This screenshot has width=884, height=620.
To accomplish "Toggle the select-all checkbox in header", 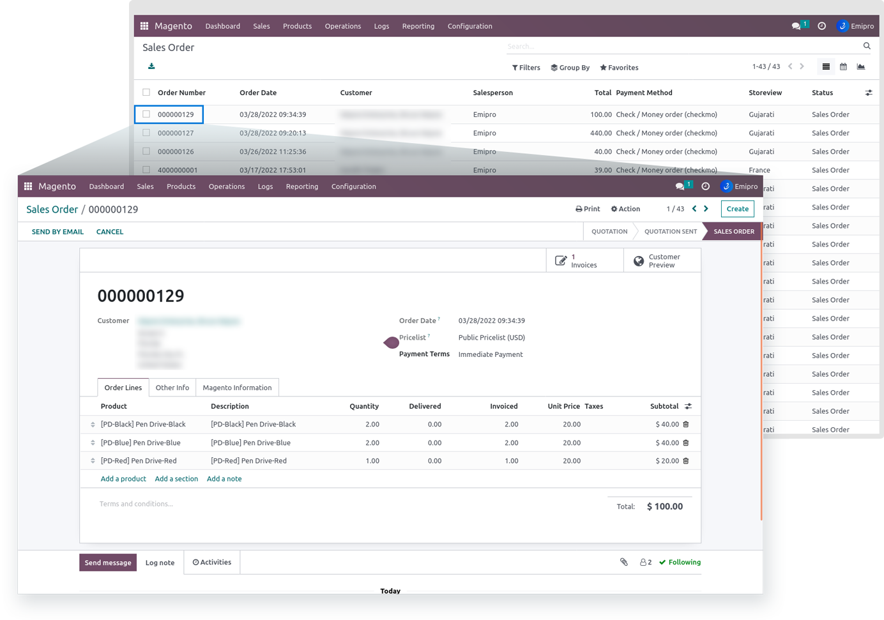I will point(146,93).
